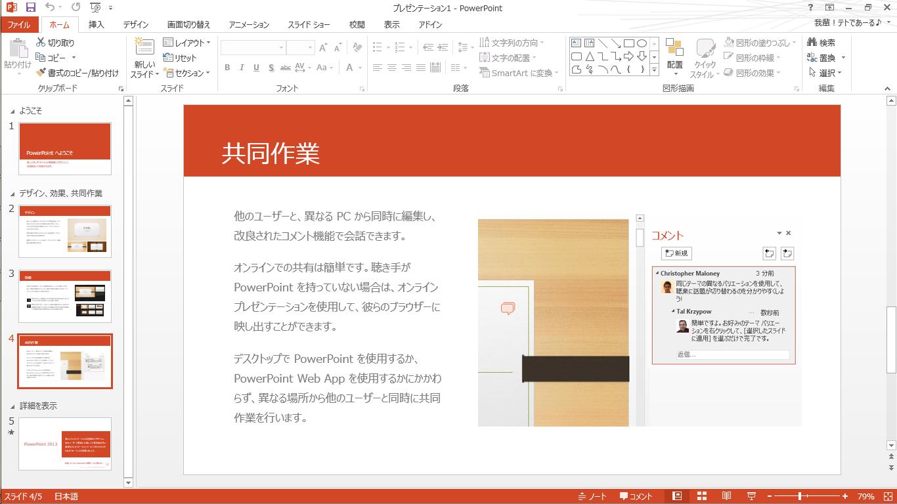Switch to Slide Sorter view in status bar

tap(701, 496)
